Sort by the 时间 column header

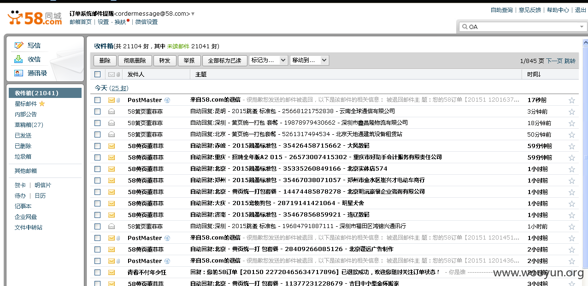(534, 74)
